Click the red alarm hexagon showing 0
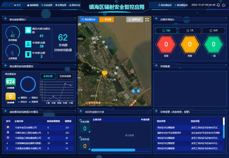 [166, 44]
